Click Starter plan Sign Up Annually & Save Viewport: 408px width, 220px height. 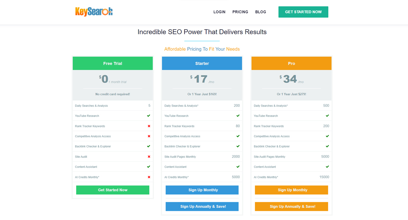pyautogui.click(x=202, y=207)
